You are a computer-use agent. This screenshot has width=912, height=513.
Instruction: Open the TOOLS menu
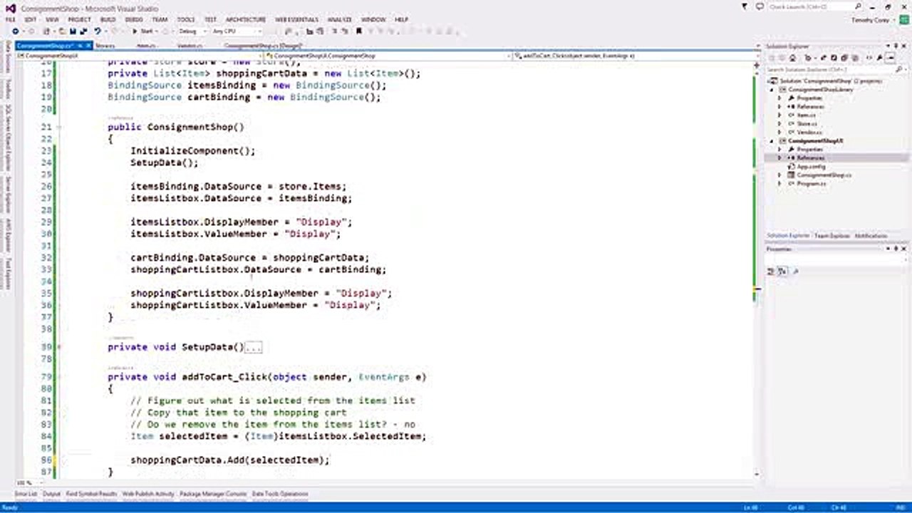(x=186, y=20)
